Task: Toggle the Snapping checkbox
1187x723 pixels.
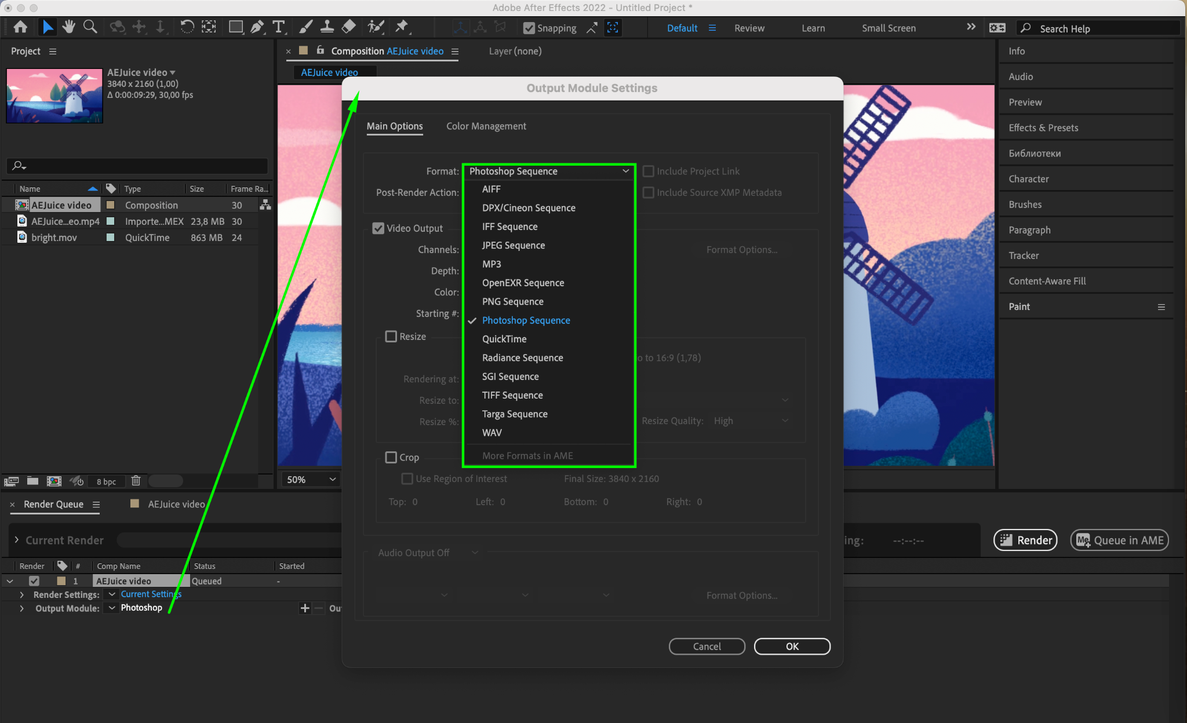Action: click(x=529, y=28)
